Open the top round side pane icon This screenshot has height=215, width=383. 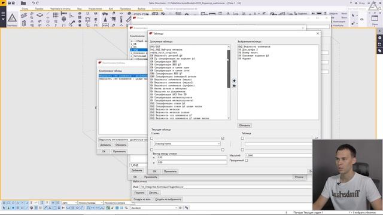pyautogui.click(x=380, y=38)
